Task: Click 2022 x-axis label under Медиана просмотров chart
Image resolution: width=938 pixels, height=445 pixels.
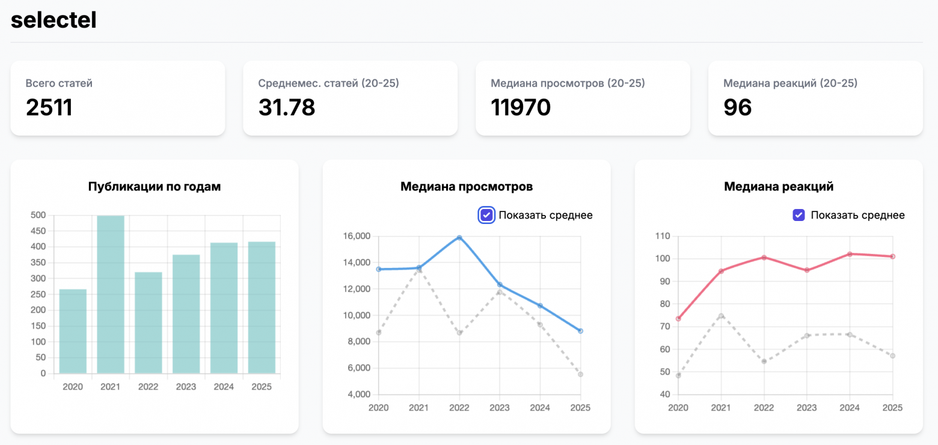Action: pos(459,408)
